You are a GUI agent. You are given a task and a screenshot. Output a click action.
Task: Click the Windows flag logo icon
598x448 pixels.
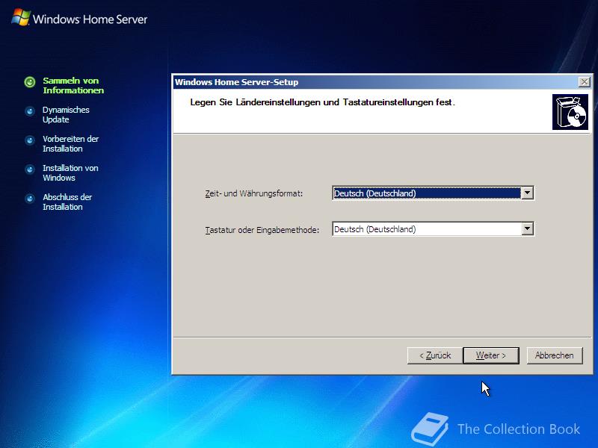[21, 17]
